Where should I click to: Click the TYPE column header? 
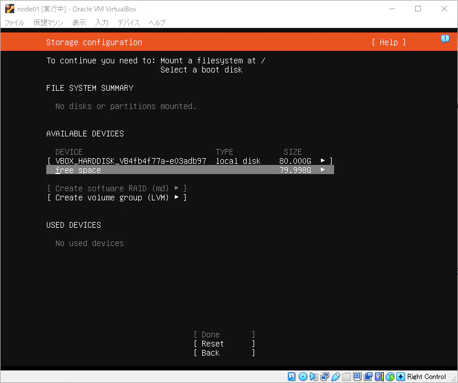click(224, 152)
